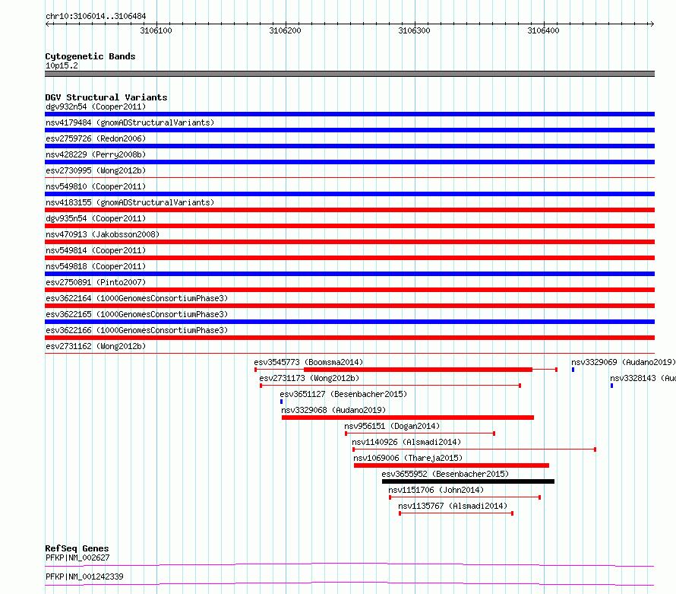This screenshot has height=594, width=676.
Task: Select the 10p15.2 band label
Action: (x=62, y=65)
